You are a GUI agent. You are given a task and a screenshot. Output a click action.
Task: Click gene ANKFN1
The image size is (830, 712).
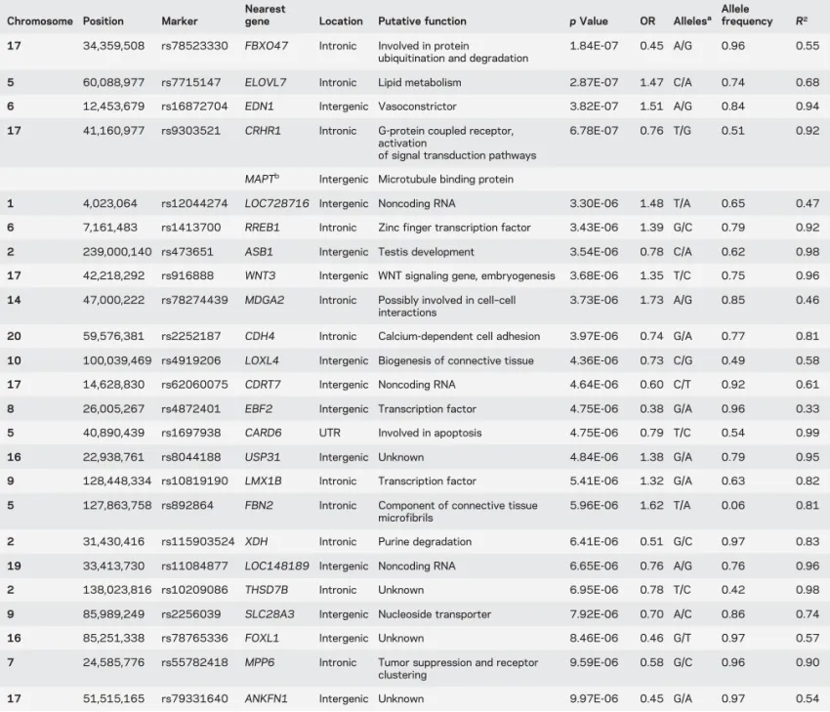click(266, 698)
